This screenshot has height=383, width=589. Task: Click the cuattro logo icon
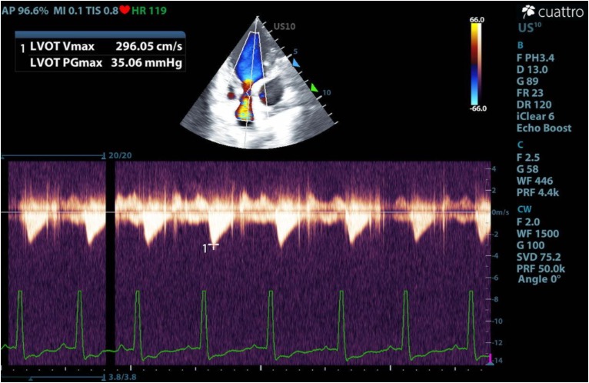[x=528, y=12]
